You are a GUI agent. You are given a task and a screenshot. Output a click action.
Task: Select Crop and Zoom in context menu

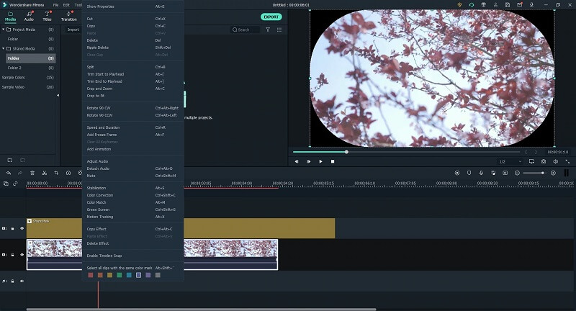coord(99,89)
